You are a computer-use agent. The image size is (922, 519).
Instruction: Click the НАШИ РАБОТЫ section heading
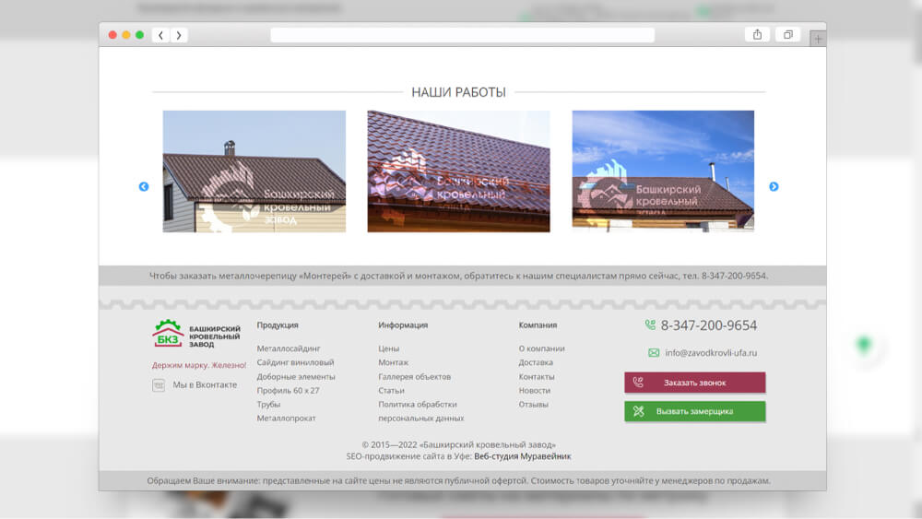point(458,92)
